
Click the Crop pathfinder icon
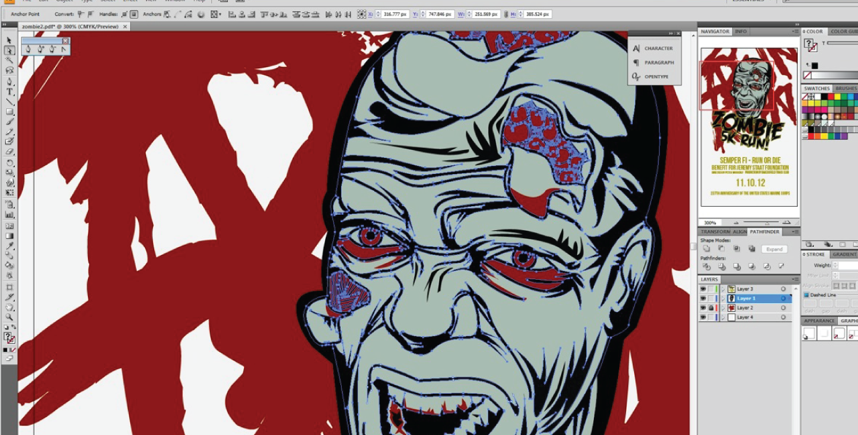tap(751, 266)
